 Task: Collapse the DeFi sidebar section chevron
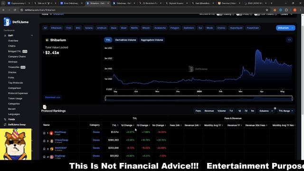point(32,36)
